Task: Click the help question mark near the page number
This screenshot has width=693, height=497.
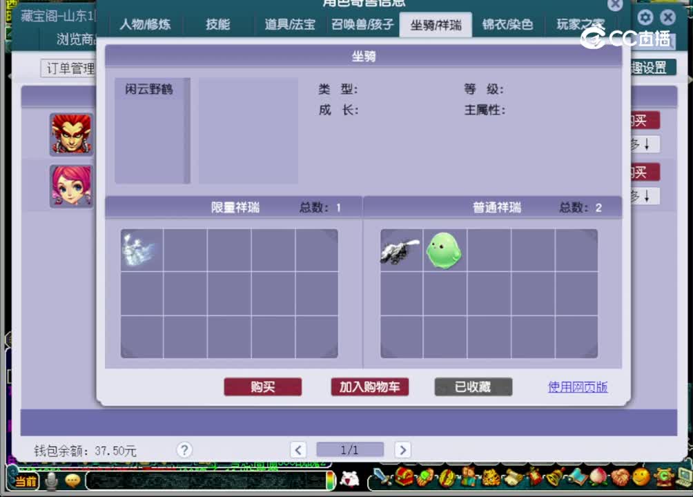Action: pos(184,449)
